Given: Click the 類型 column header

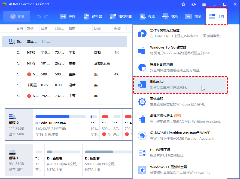Looking at the screenshot, I should click(x=30, y=28).
